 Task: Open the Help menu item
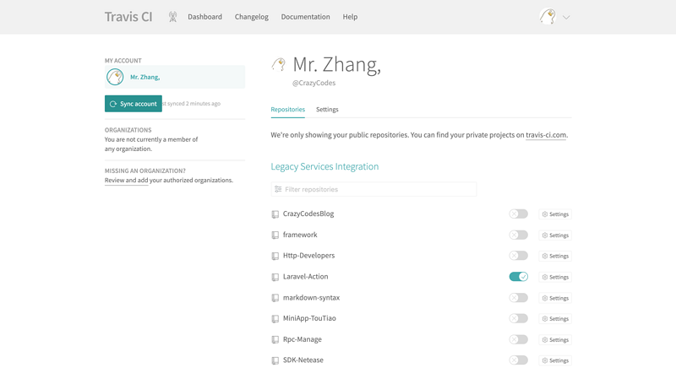(350, 17)
